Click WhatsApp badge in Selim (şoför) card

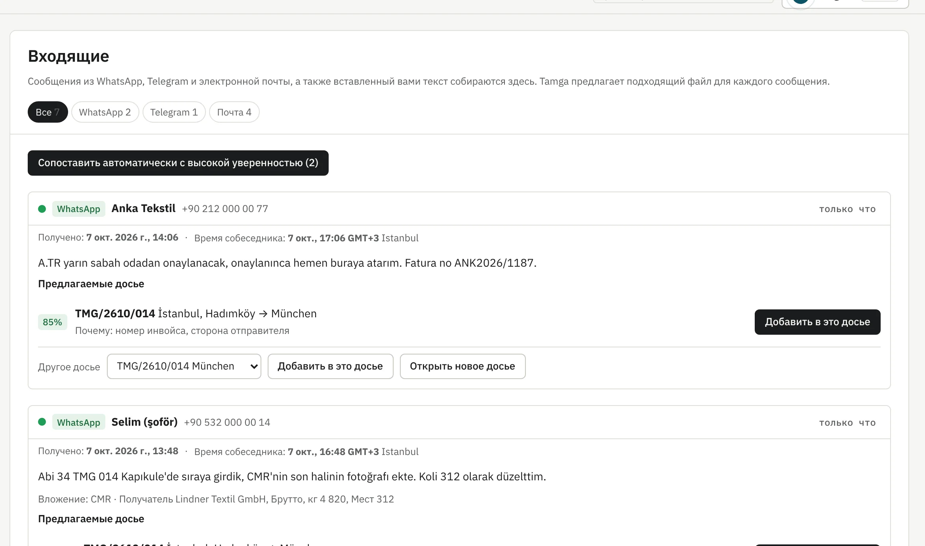pyautogui.click(x=78, y=422)
